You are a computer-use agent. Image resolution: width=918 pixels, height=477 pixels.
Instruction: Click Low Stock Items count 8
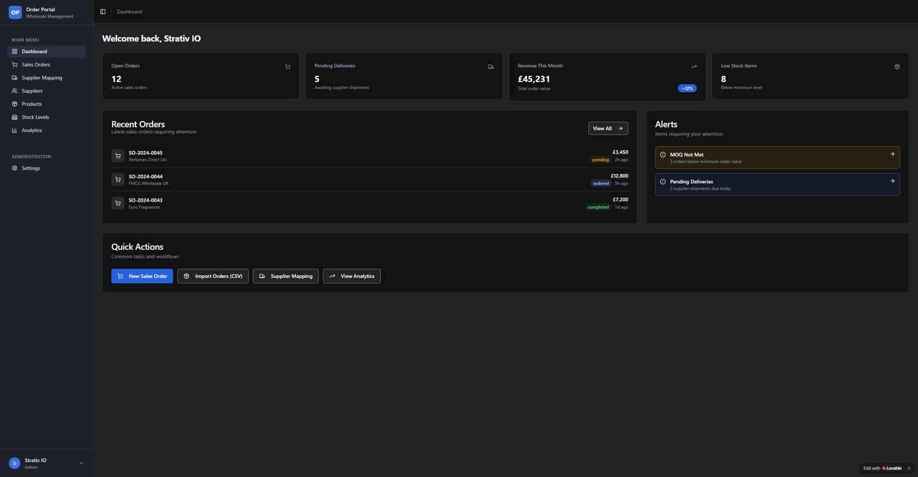tap(723, 79)
